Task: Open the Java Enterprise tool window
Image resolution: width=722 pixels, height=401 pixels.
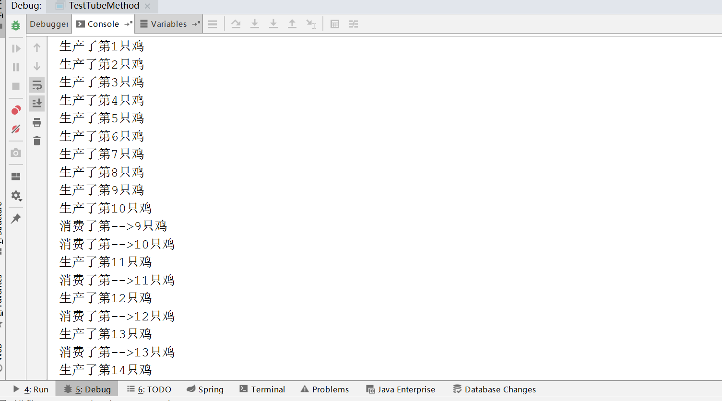Action: 401,389
